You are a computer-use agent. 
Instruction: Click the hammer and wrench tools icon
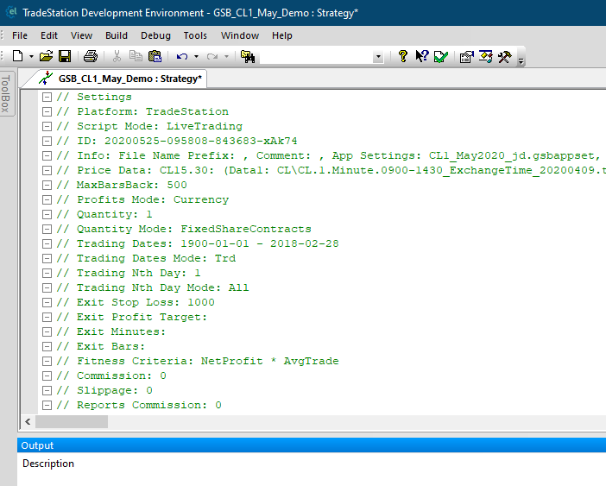pyautogui.click(x=505, y=56)
